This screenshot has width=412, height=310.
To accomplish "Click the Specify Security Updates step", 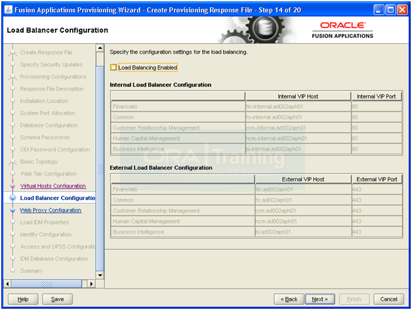I will point(51,65).
